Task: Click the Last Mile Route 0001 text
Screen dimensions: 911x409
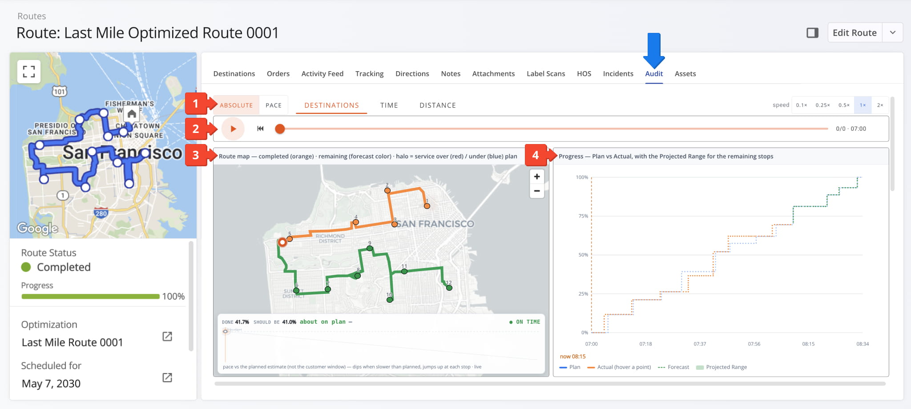Action: coord(72,342)
